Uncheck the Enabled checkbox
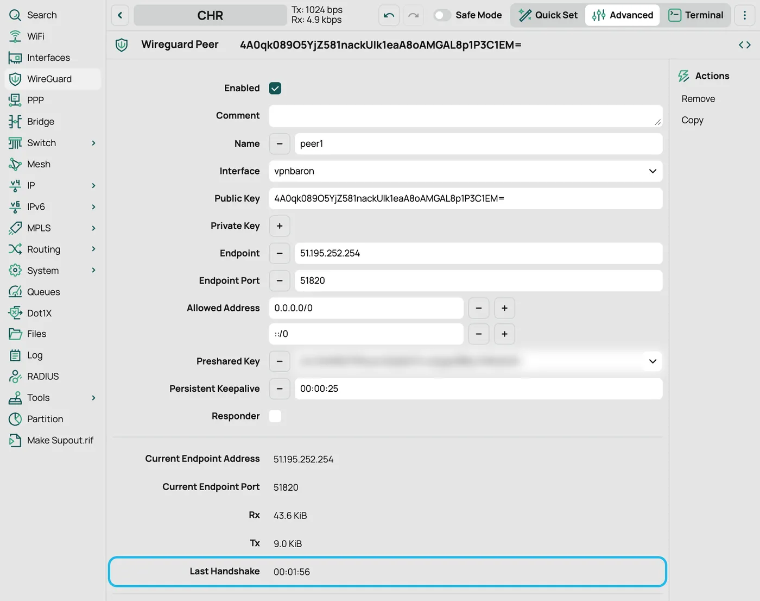Viewport: 760px width, 601px height. (275, 88)
